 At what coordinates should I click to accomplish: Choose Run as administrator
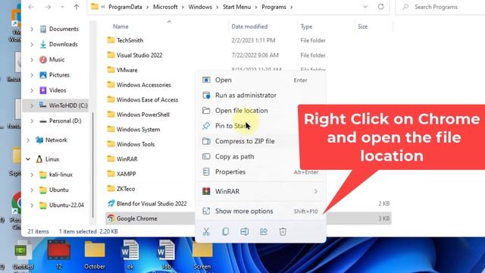point(261,96)
